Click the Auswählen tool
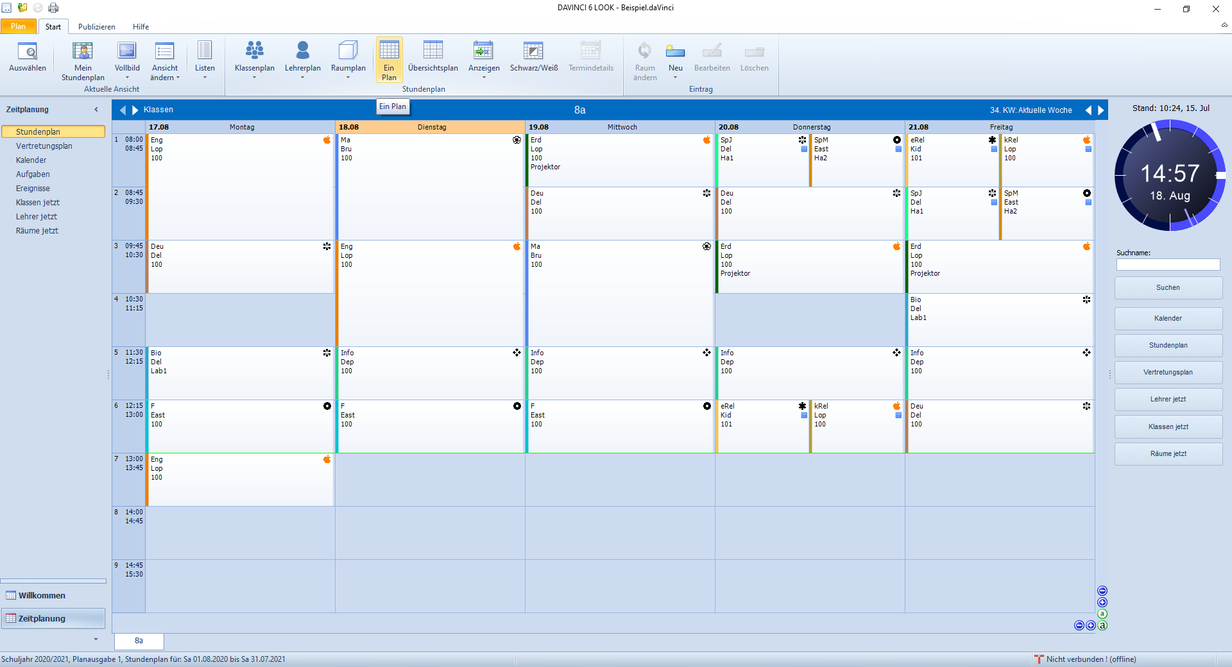The image size is (1232, 667). click(x=28, y=56)
